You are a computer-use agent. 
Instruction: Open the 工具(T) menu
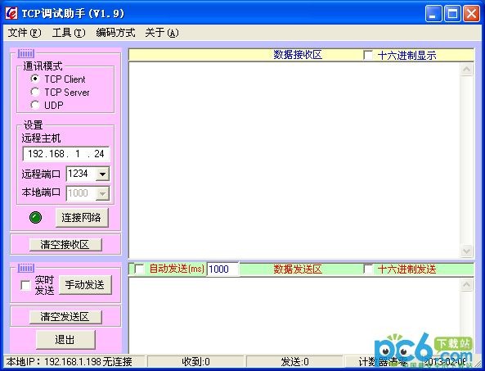[x=69, y=33]
